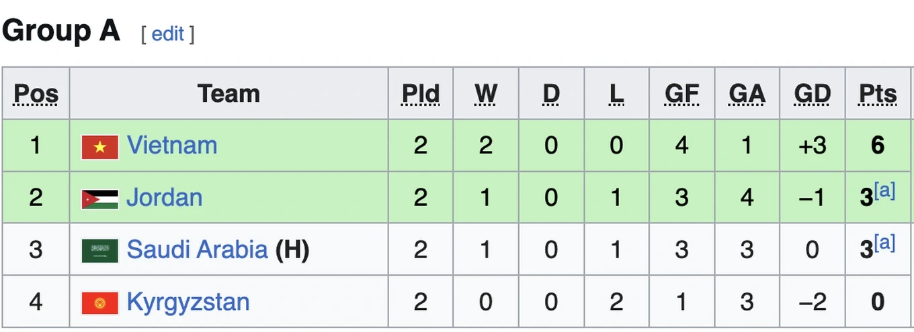Screen dimensions: 914x332
Task: Click the L column header abbreviation
Action: click(x=616, y=94)
